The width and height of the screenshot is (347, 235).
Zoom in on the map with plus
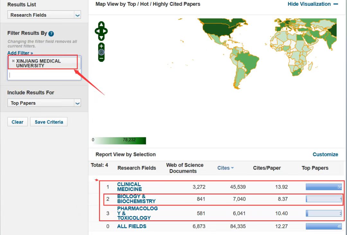tap(101, 46)
